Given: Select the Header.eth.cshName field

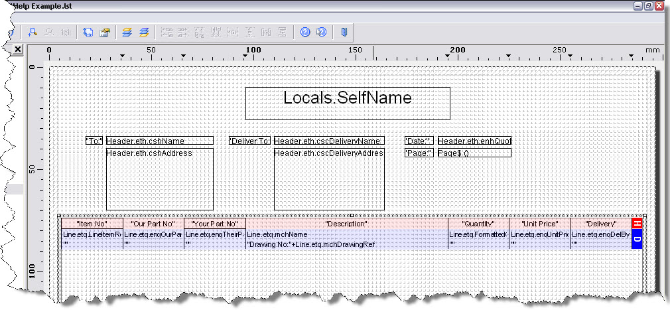Looking at the screenshot, I should [160, 141].
